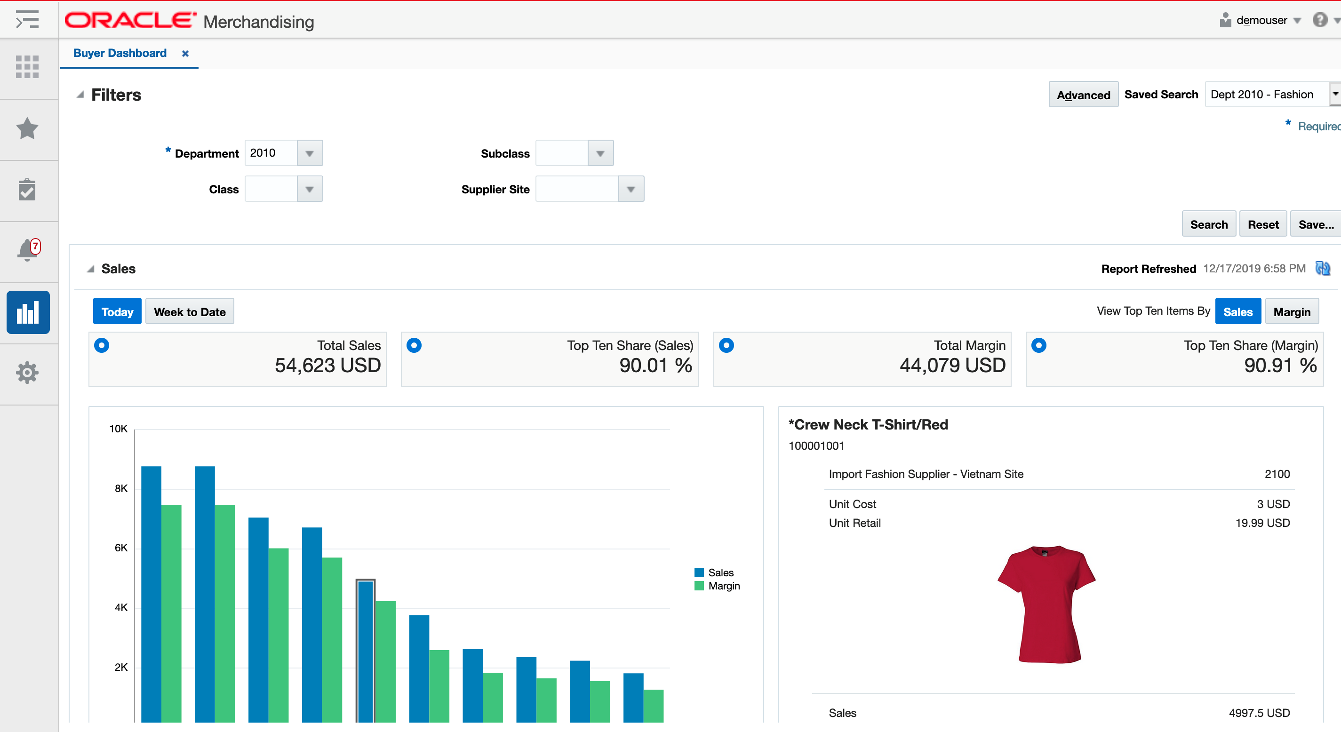
Task: Expand the Supplier Site dropdown menu
Action: (x=630, y=188)
